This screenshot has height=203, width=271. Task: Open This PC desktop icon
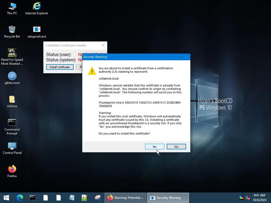tap(12, 9)
